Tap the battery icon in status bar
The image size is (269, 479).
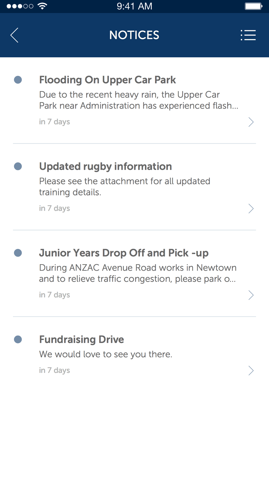coord(253,6)
